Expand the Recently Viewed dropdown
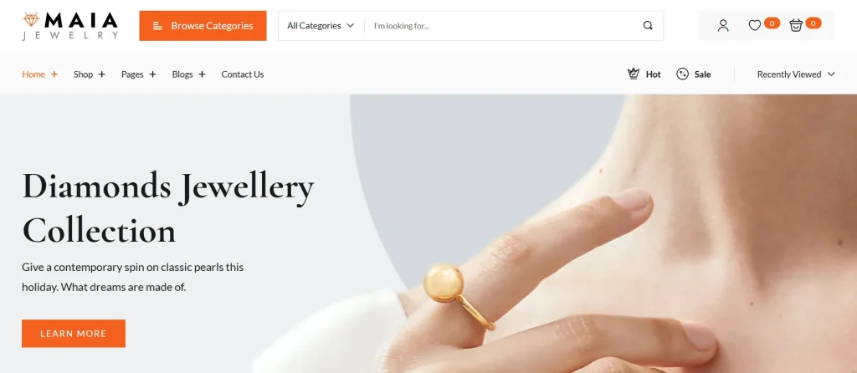 click(x=796, y=74)
